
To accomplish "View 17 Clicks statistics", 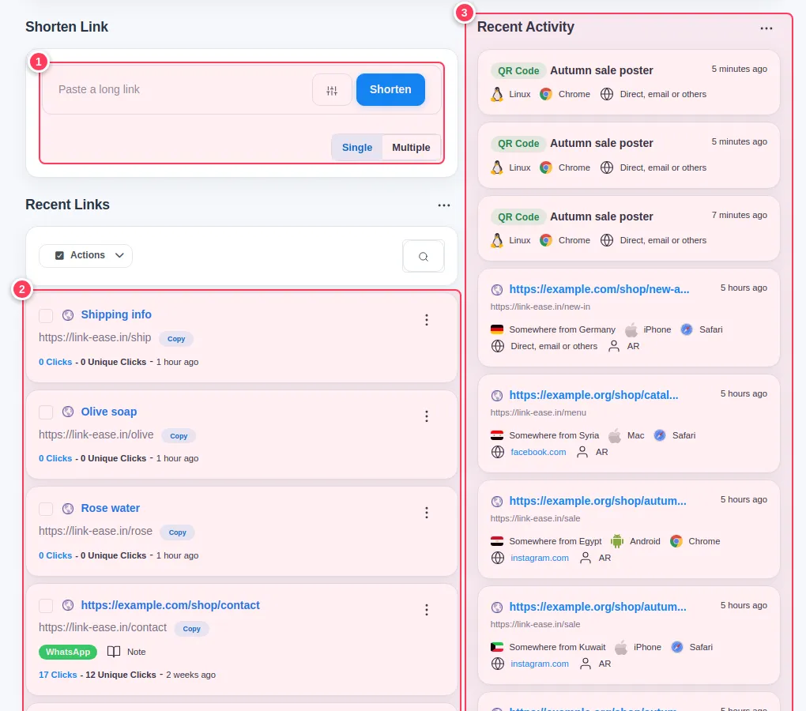I will (x=58, y=675).
